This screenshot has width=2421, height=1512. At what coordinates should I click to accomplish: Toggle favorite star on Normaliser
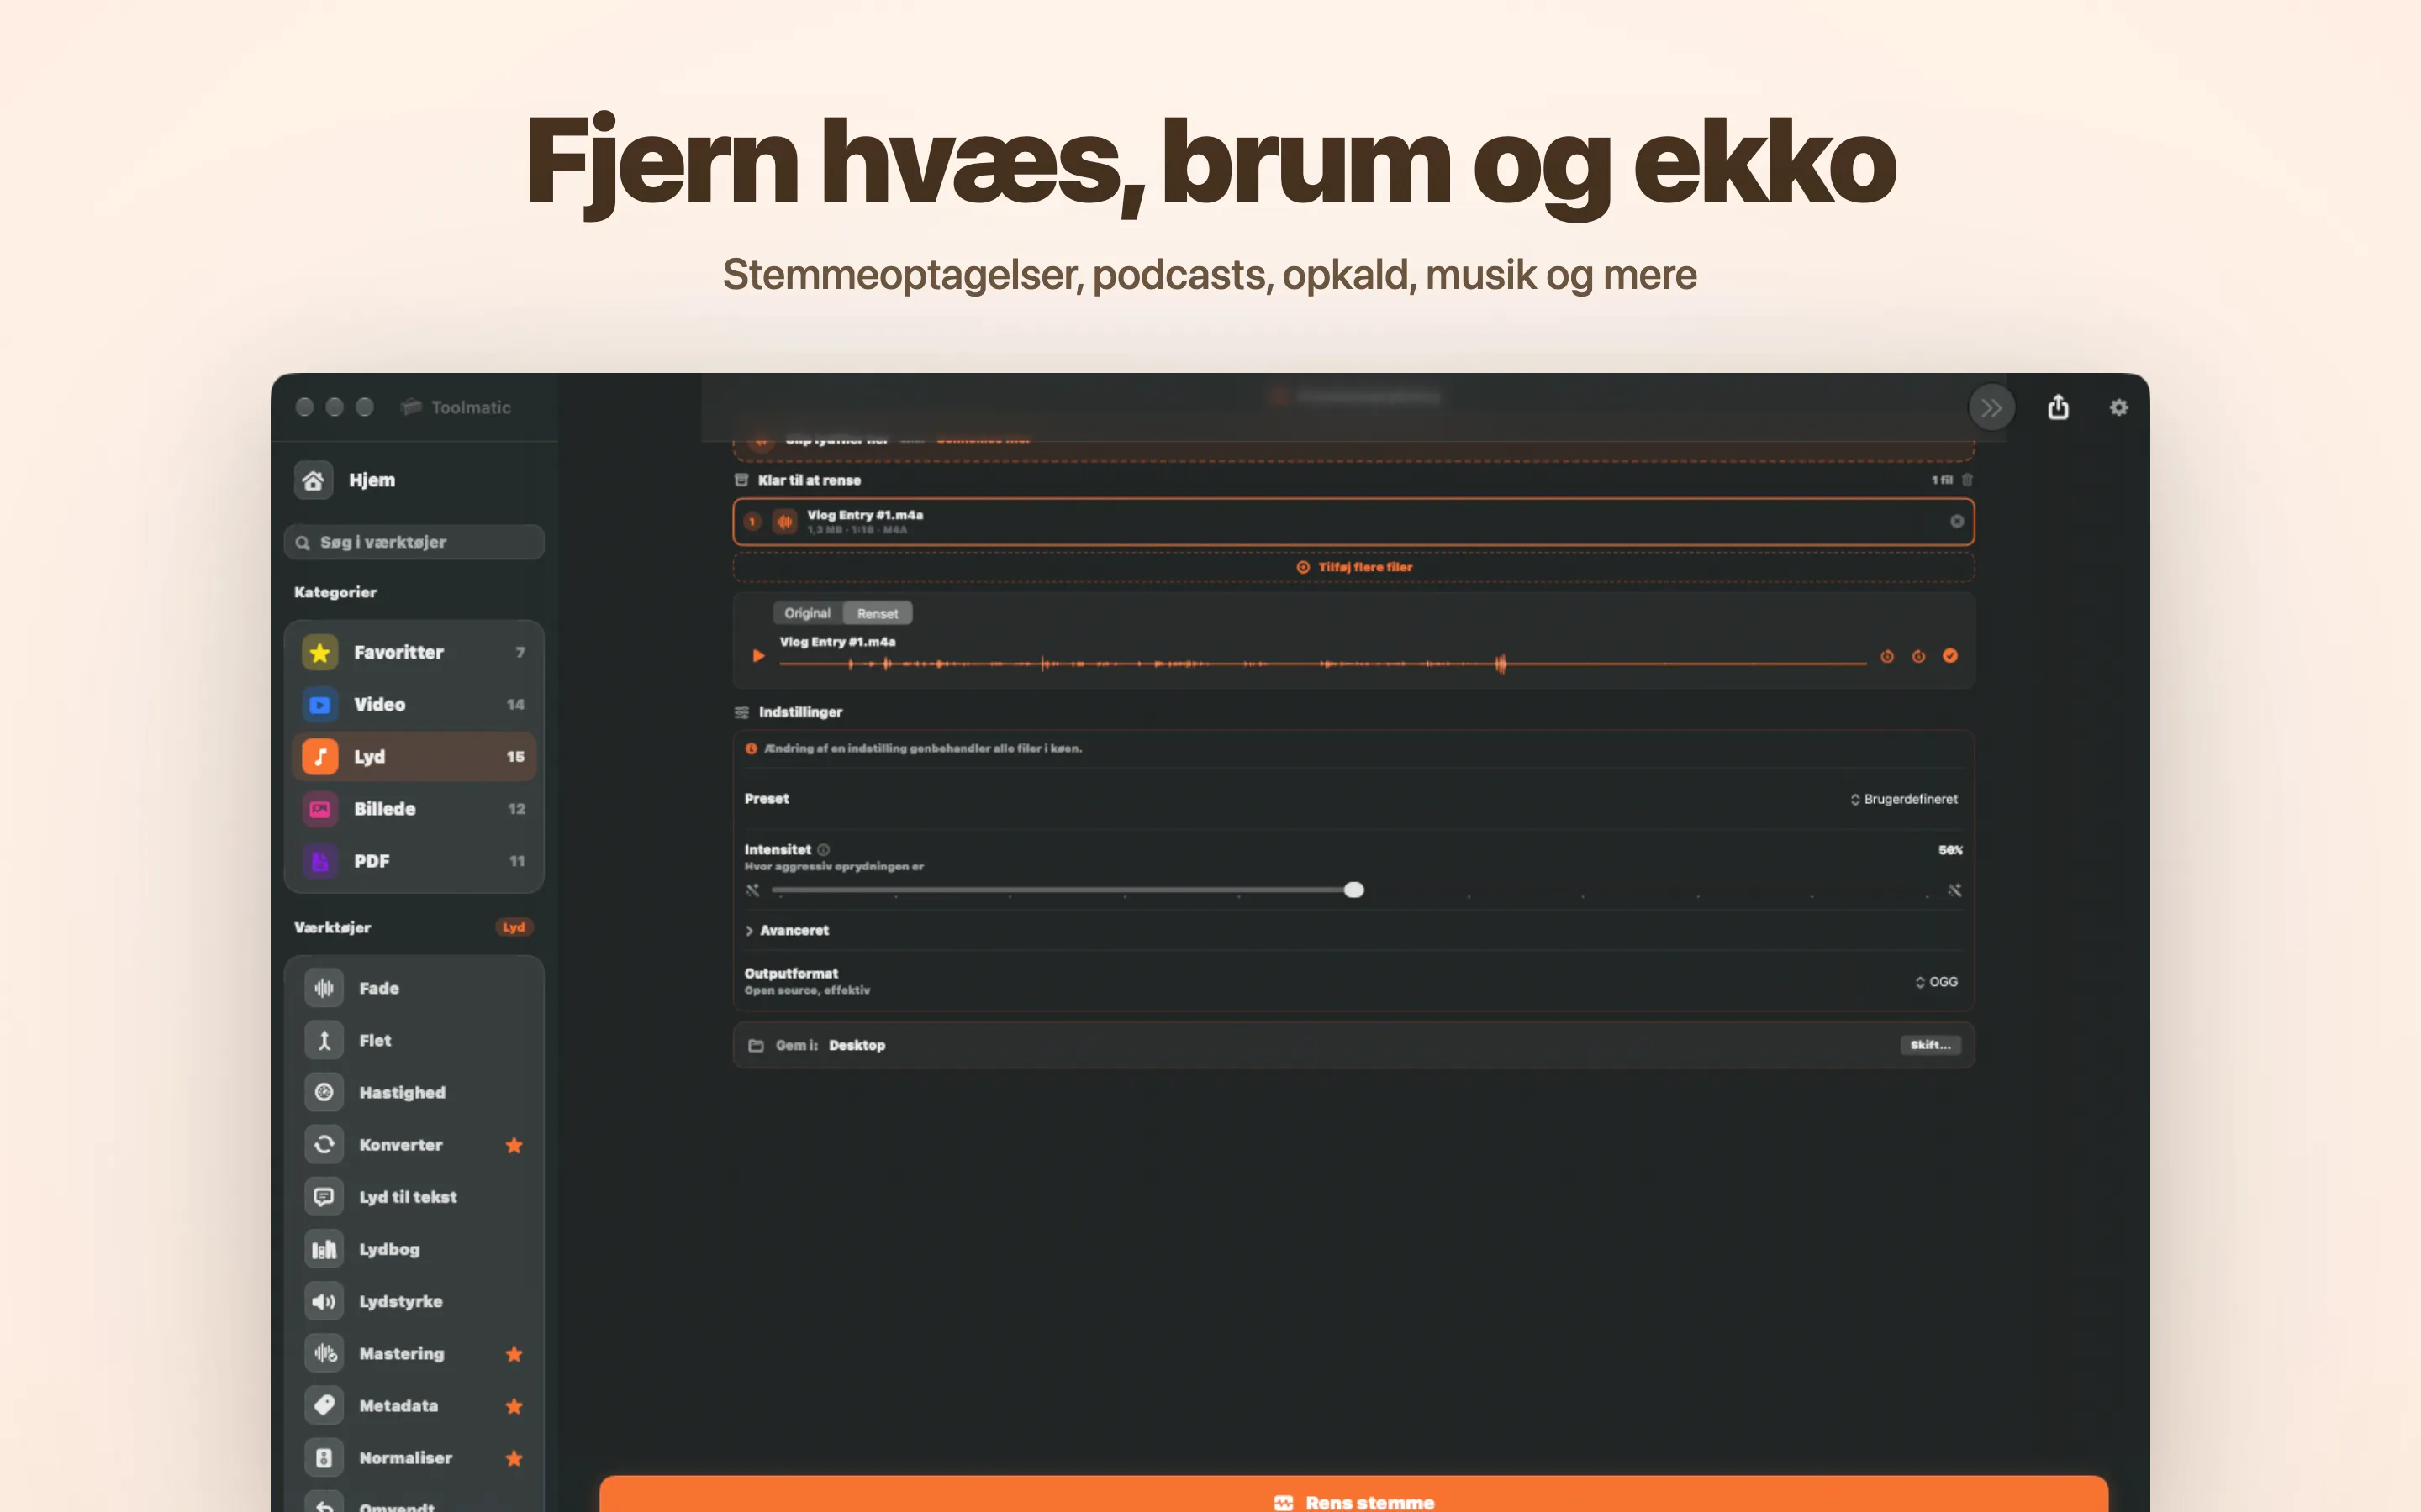(x=514, y=1458)
